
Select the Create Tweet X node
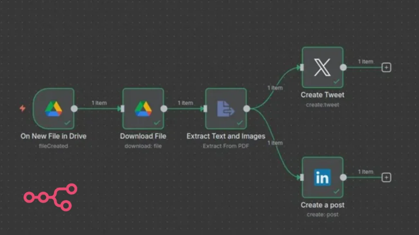click(322, 68)
